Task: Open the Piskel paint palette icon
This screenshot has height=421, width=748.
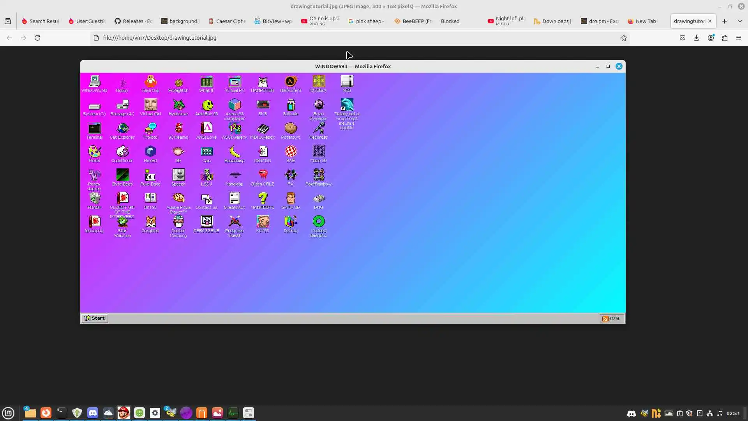Action: click(x=94, y=152)
